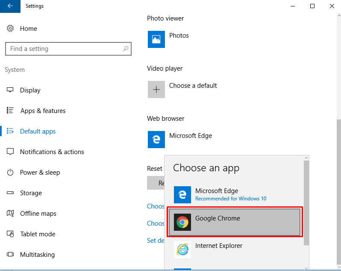Click the Choose an app popup scrollbar thumb

coord(306,203)
